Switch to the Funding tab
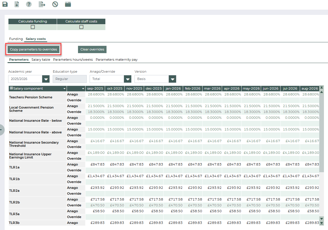This screenshot has width=328, height=230. coord(16,39)
